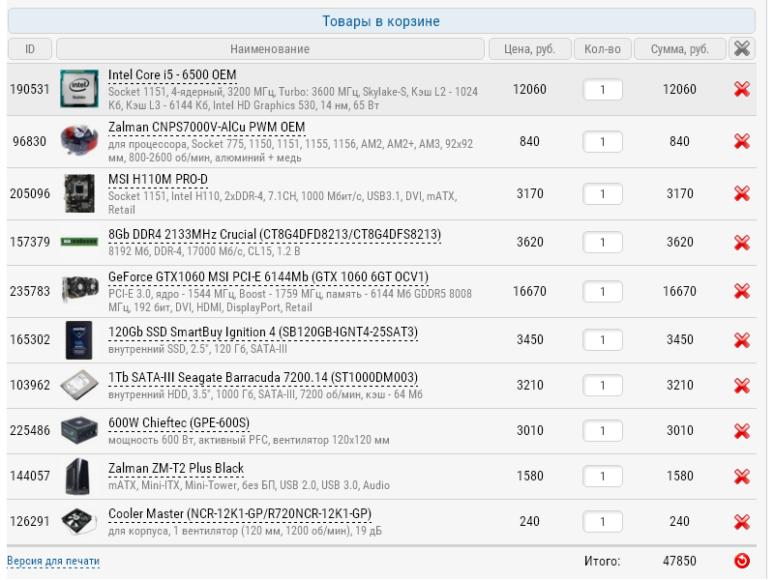Open Seagate hard drive thumbnail image
This screenshot has width=774, height=580.
click(79, 385)
